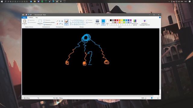Choose the Rectangle shape
The image size is (193, 108).
(x=77, y=20)
